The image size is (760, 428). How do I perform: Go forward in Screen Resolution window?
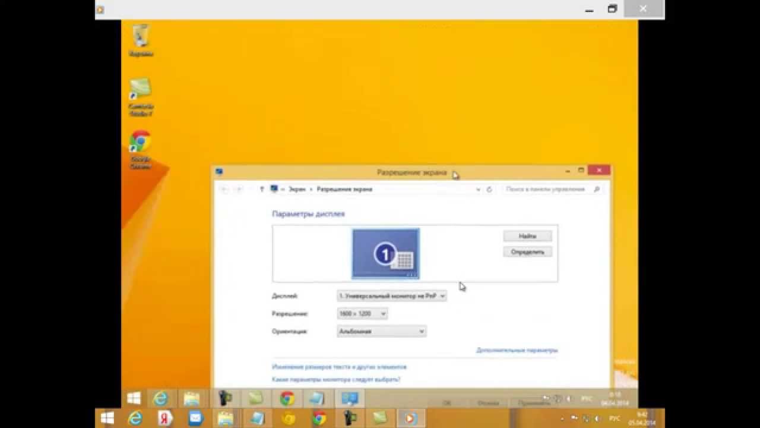(x=238, y=189)
